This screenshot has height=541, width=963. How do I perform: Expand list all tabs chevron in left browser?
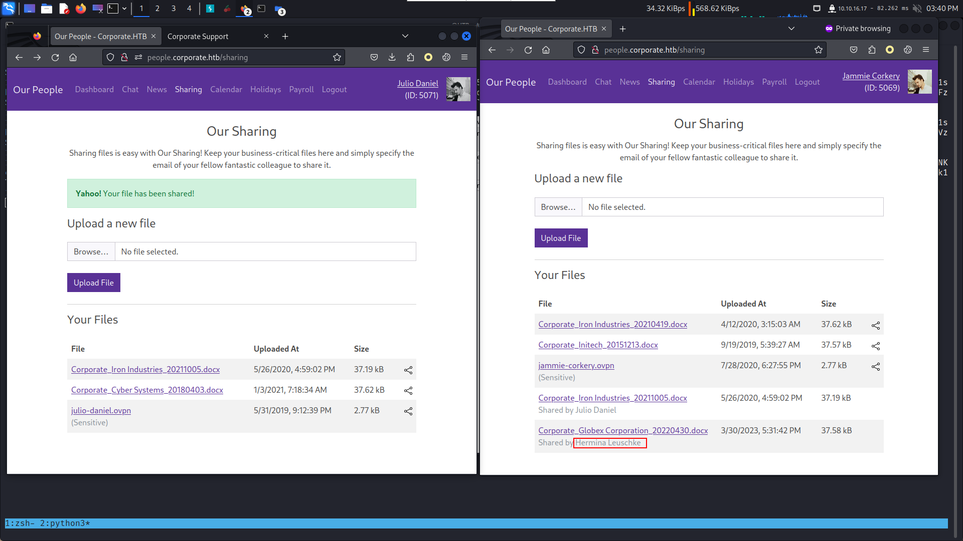[405, 36]
